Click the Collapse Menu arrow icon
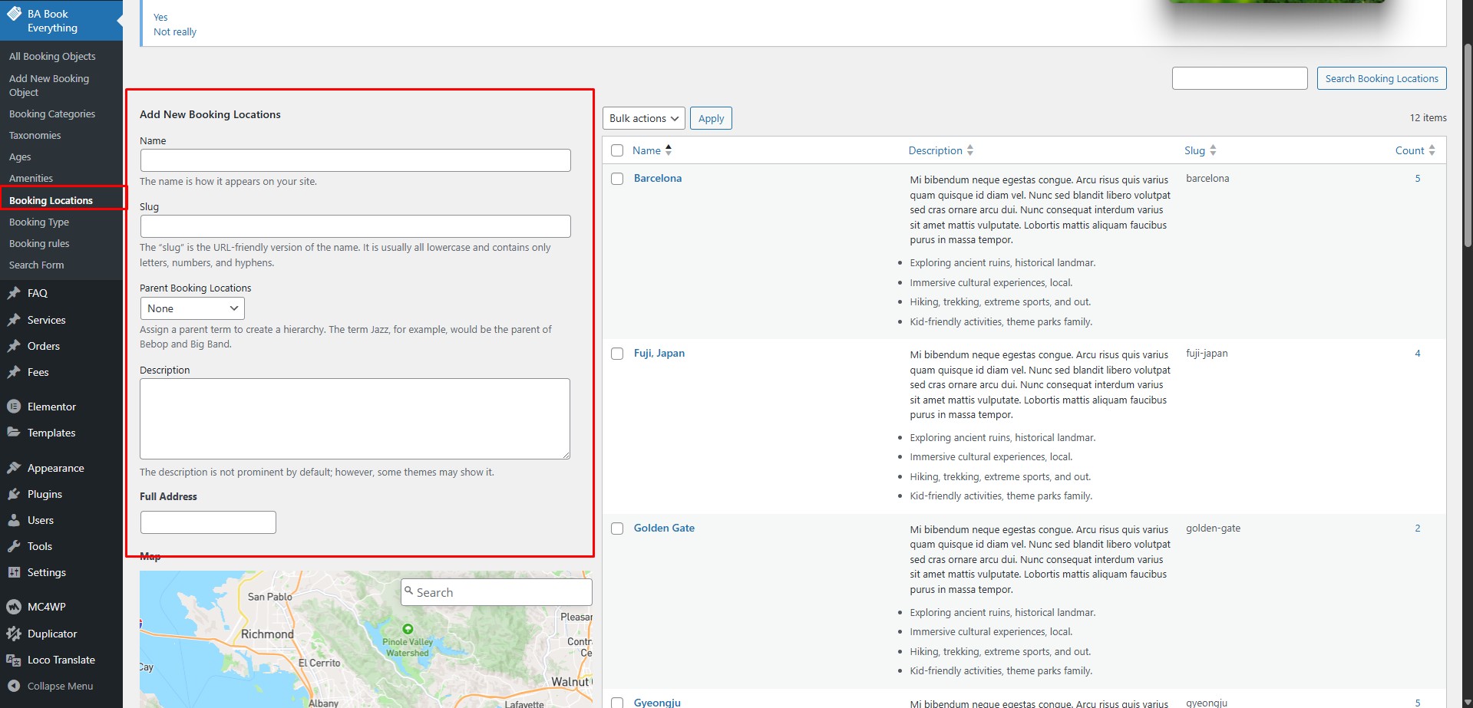Screen dimensions: 1473x708 (x=14, y=686)
